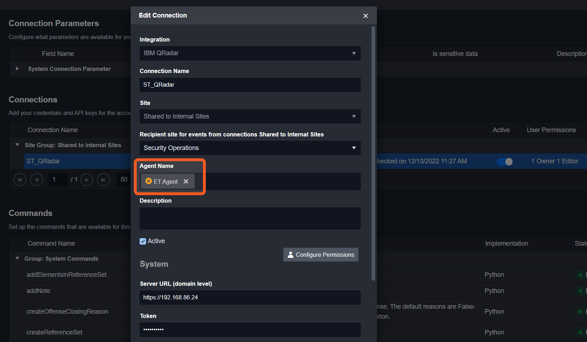Image resolution: width=587 pixels, height=342 pixels.
Task: Open the Integration dropdown
Action: [x=250, y=53]
